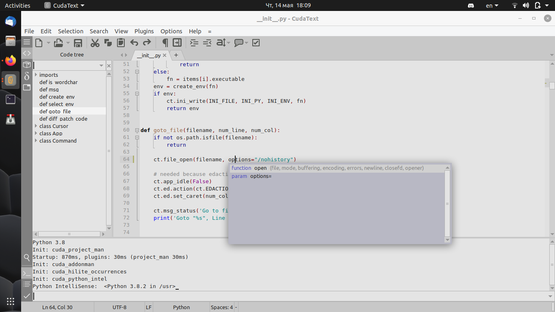This screenshot has width=555, height=312.
Task: Open the search magnifier in bottom sidebar
Action: (x=27, y=257)
